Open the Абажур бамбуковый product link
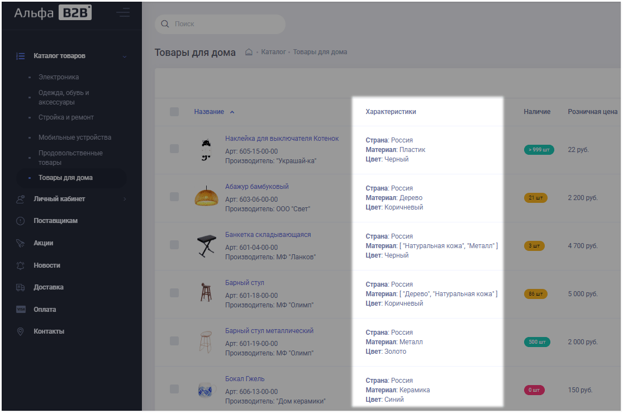 (257, 187)
